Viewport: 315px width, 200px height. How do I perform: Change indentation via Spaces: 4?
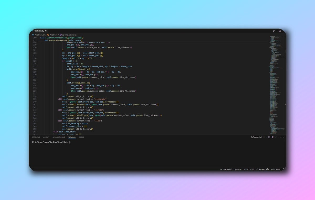[x=238, y=169]
